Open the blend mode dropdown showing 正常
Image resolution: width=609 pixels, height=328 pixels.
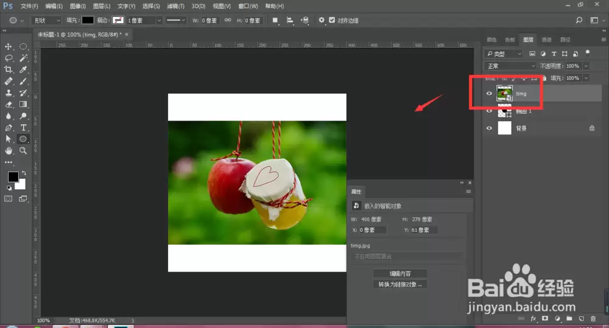(x=510, y=66)
